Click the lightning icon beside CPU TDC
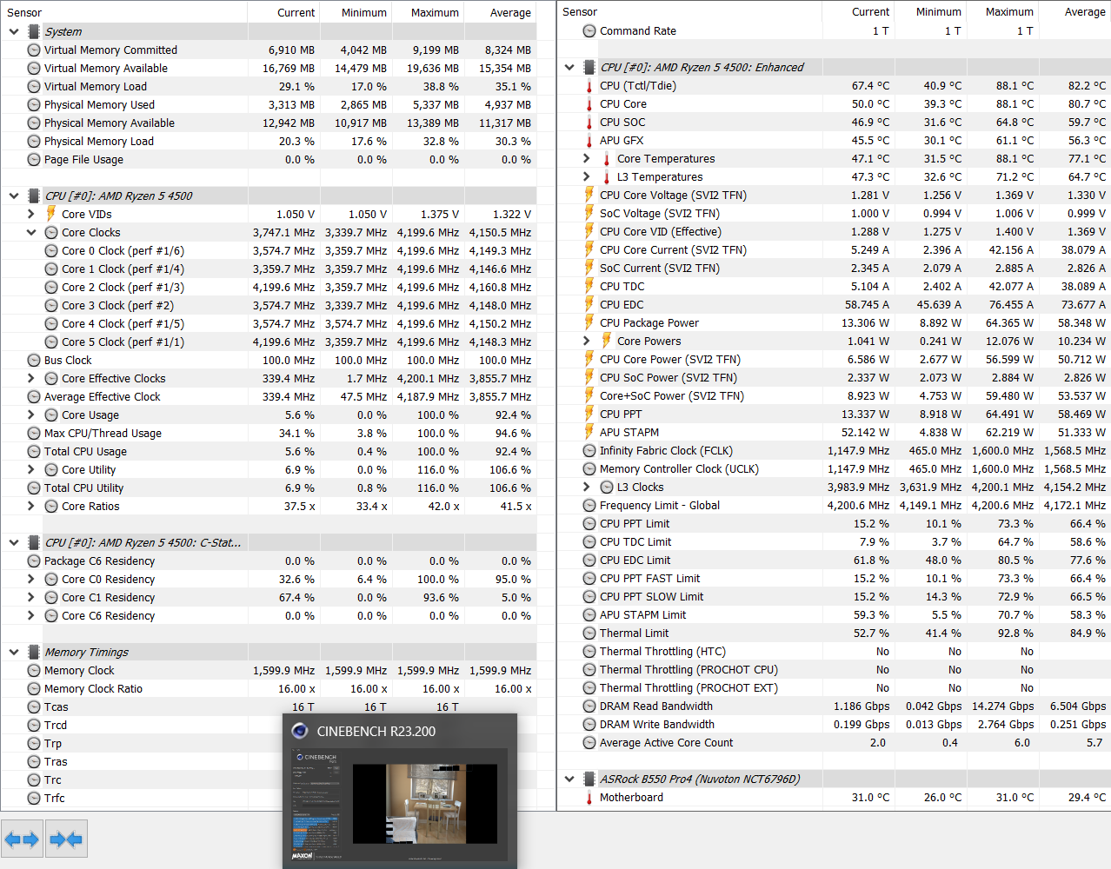Screen dimensions: 1111x869 (x=589, y=286)
